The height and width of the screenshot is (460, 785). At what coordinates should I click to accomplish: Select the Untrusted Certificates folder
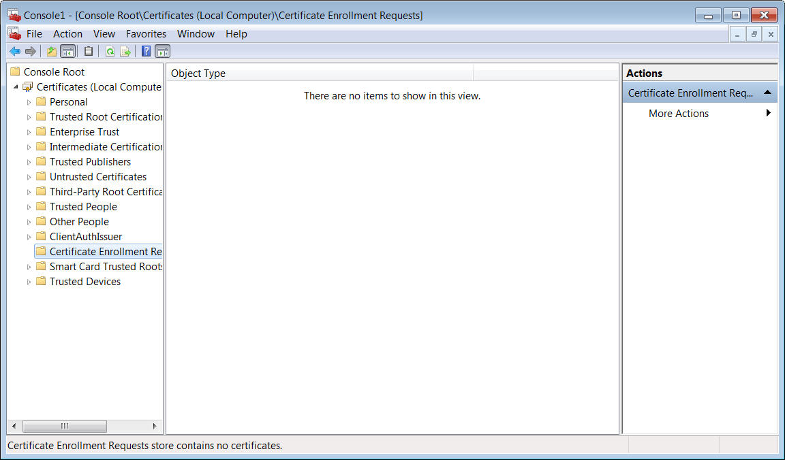pos(97,177)
